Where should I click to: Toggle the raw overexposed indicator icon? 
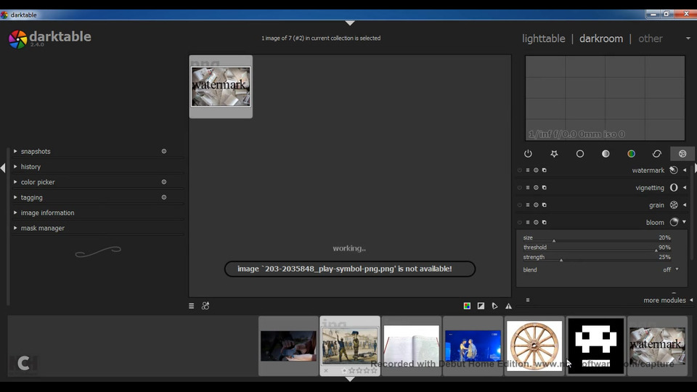point(467,306)
